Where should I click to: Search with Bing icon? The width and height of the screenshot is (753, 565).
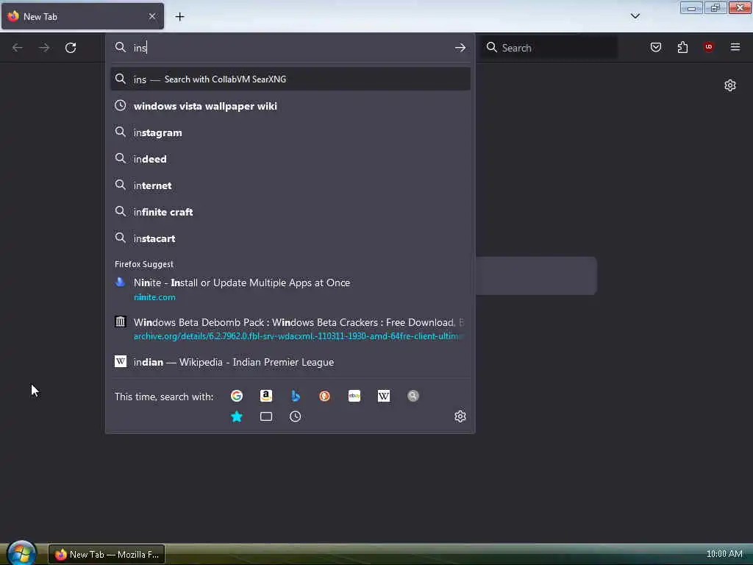pyautogui.click(x=296, y=396)
